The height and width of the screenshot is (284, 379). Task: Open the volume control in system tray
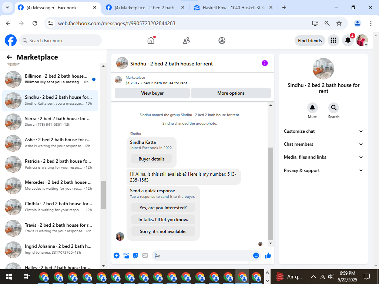click(x=331, y=277)
